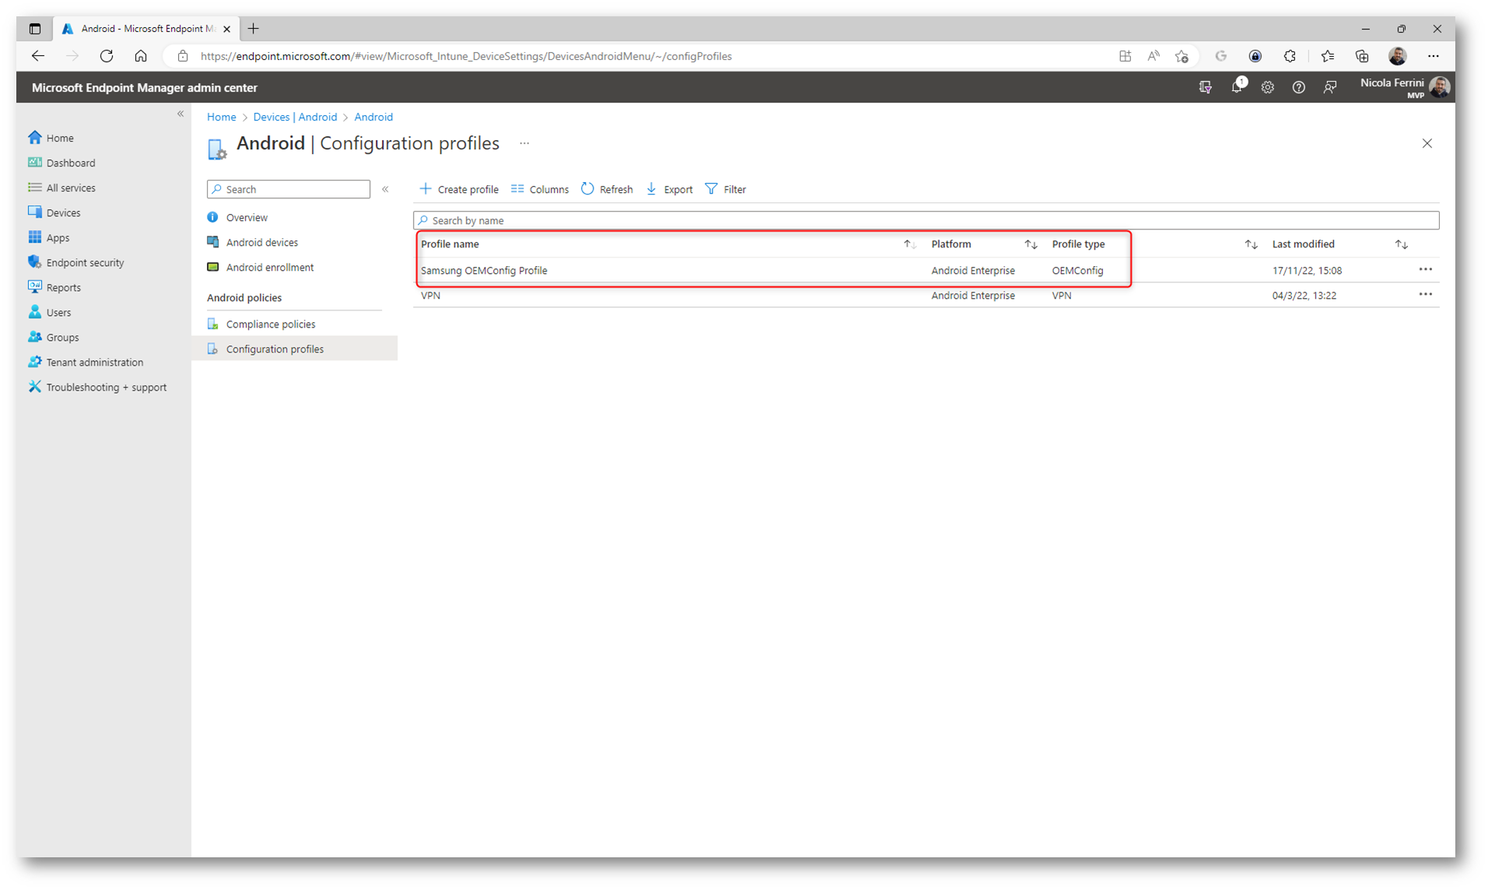Open portal Settings gear icon
The width and height of the screenshot is (1488, 890).
[1267, 87]
